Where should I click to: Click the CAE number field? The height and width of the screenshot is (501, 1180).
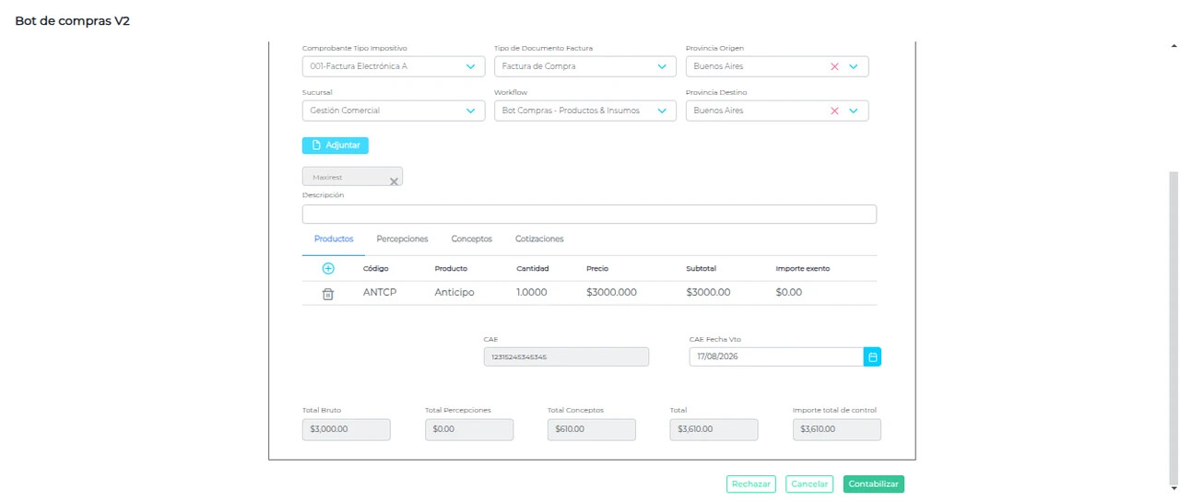[x=566, y=356]
